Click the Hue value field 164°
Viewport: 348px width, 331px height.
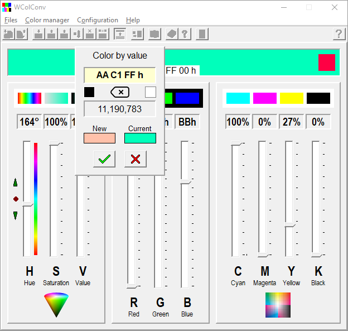click(x=30, y=122)
